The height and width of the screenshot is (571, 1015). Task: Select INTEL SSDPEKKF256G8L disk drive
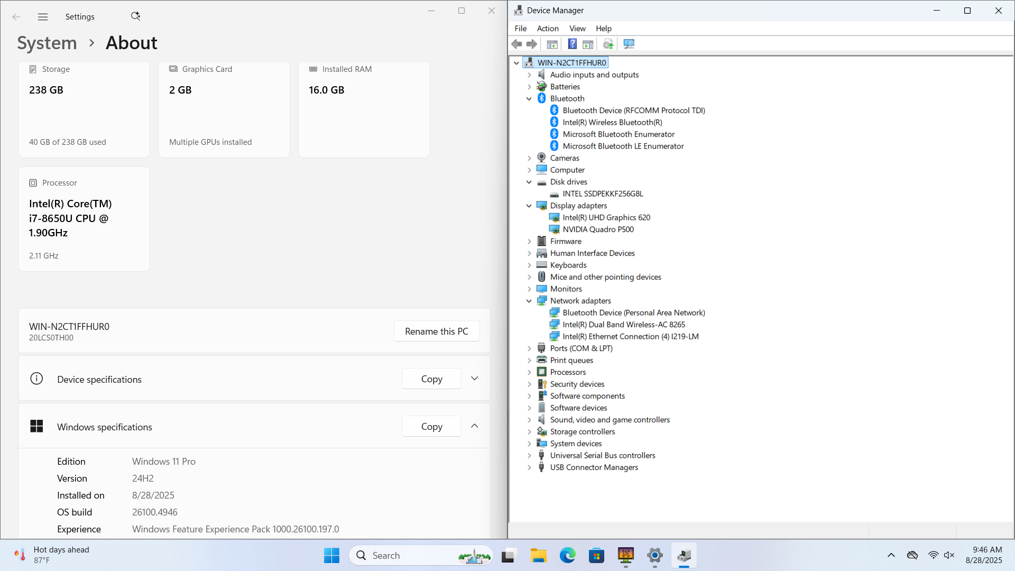tap(603, 194)
